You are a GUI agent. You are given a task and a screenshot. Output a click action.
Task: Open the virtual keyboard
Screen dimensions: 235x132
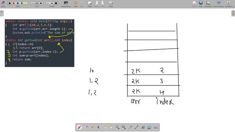click(156, 127)
